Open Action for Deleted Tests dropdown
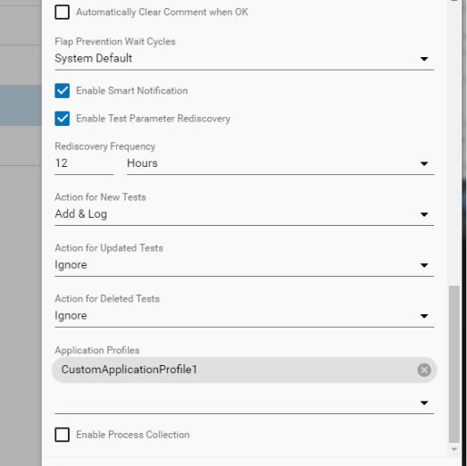Screen dimensions: 467x466 click(x=245, y=316)
